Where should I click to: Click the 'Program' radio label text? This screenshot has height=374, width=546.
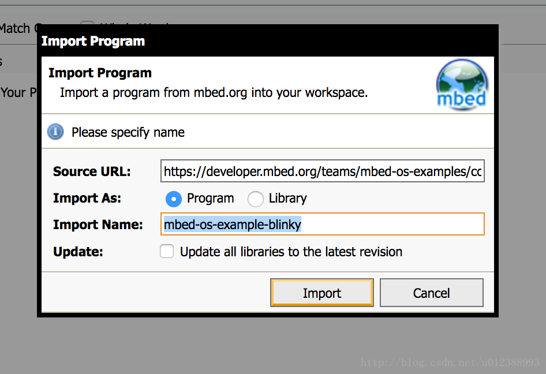pos(210,198)
